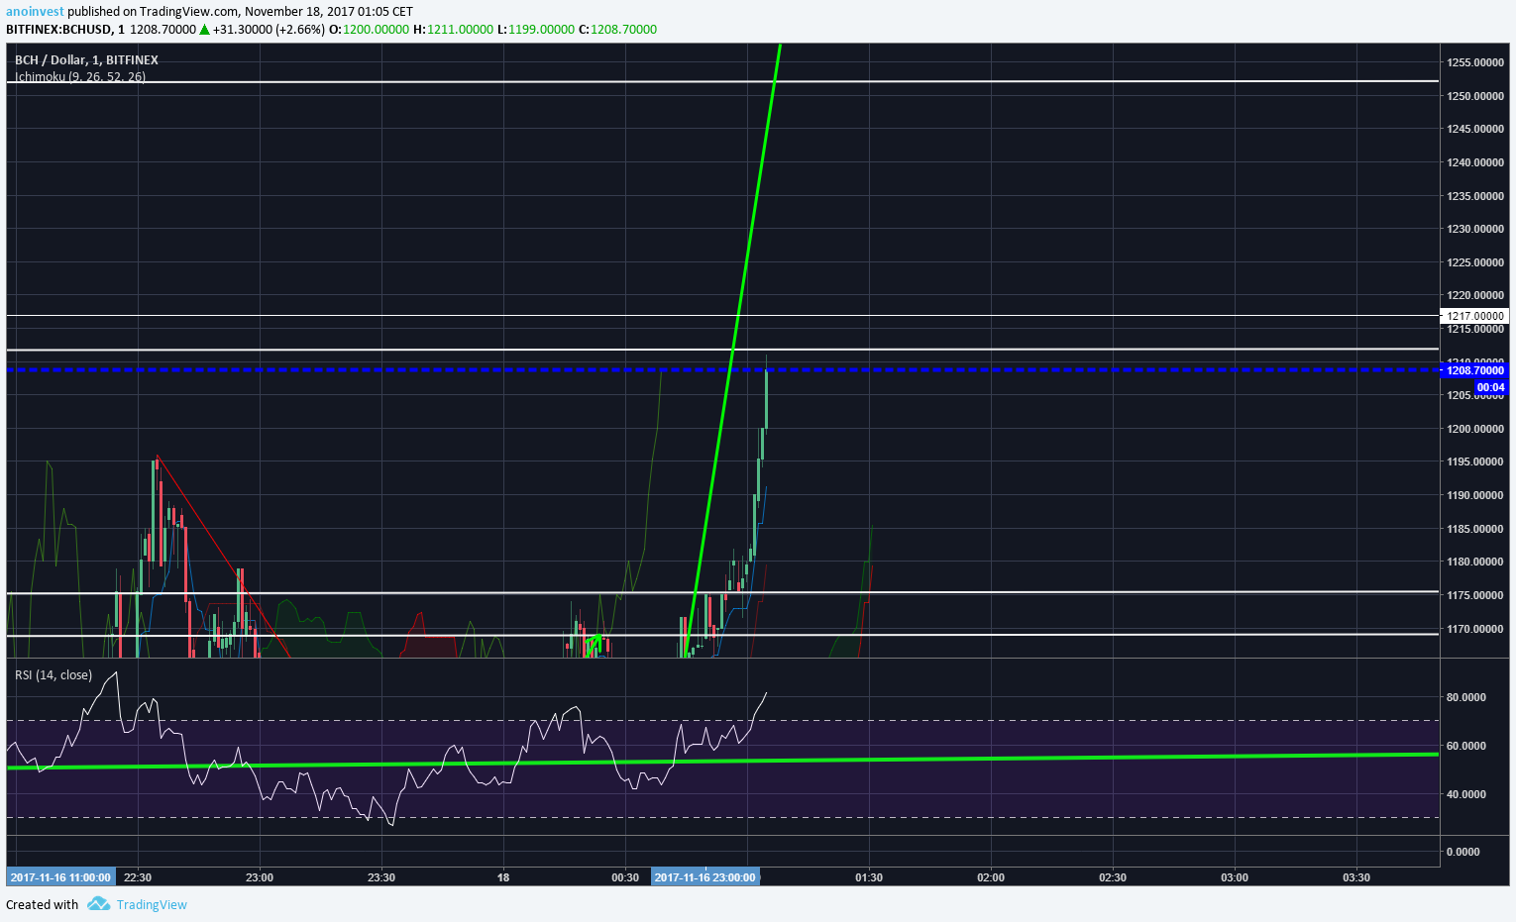Select the blue dashed current price line
The image size is (1516, 922).
pyautogui.click(x=722, y=370)
